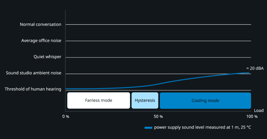Viewport: 267px width, 139px height.
Task: Click the Normal conversation gridline
Action: [x=159, y=25]
